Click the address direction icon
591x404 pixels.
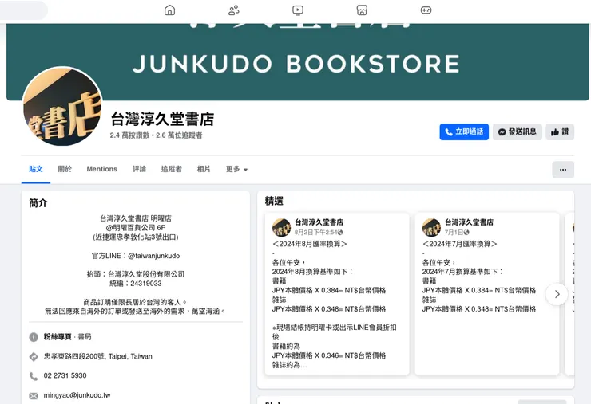pyautogui.click(x=34, y=357)
